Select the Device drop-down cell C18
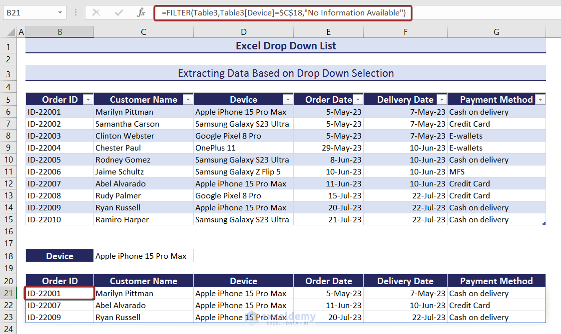Viewport: 561px width, 334px height. pyautogui.click(x=143, y=256)
